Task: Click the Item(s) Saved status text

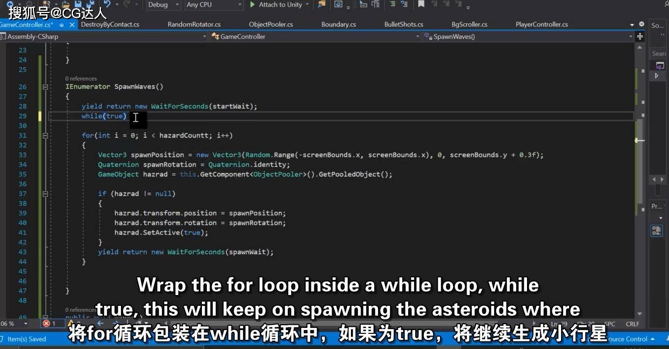Action: 26,339
